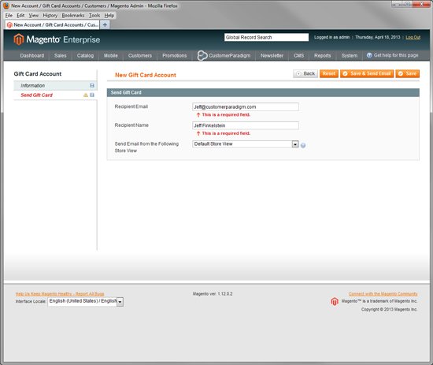The width and height of the screenshot is (433, 365).
Task: Open the Catalog navigation menu
Action: [85, 56]
